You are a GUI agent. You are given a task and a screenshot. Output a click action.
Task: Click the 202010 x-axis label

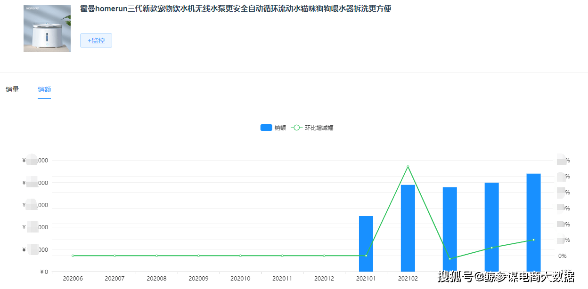pos(240,279)
